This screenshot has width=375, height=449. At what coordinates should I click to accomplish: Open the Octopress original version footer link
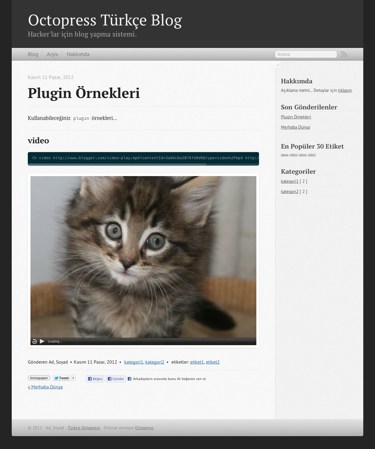pyautogui.click(x=144, y=428)
